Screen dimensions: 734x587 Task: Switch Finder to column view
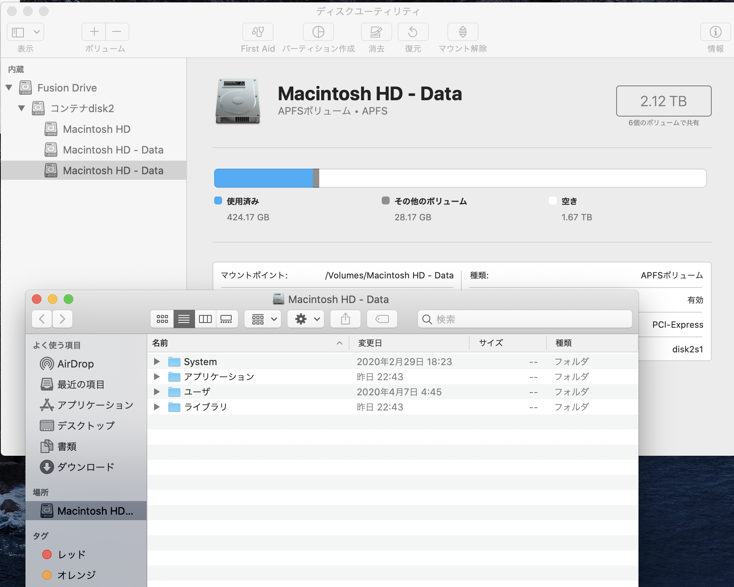pyautogui.click(x=205, y=319)
